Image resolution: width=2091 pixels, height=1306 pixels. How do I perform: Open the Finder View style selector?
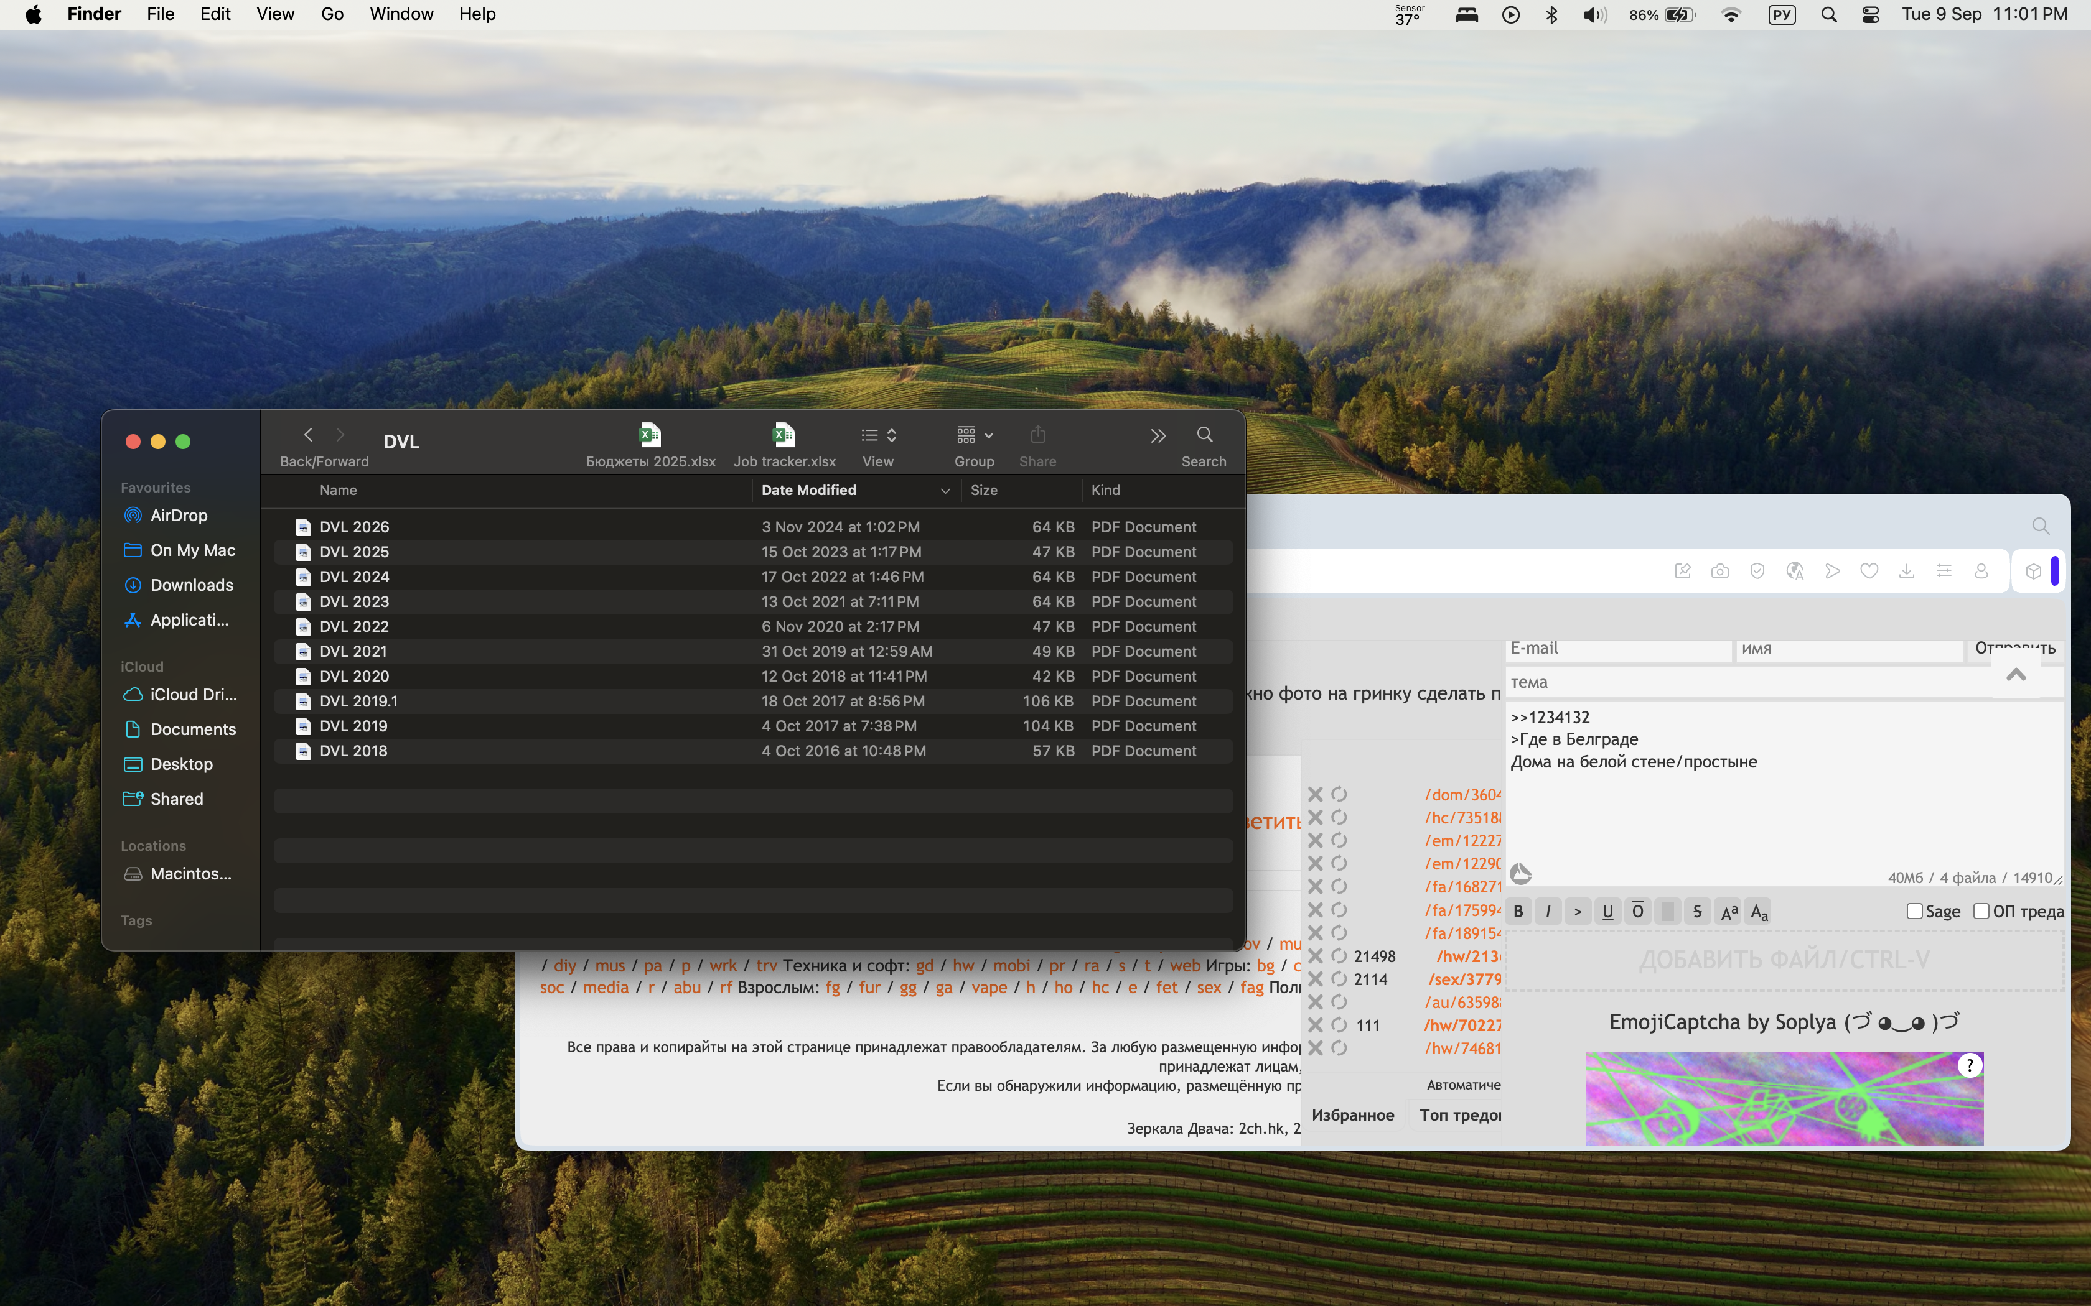tap(879, 435)
